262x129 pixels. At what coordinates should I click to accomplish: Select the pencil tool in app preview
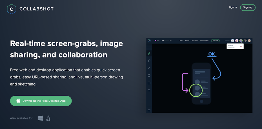(x=149, y=54)
